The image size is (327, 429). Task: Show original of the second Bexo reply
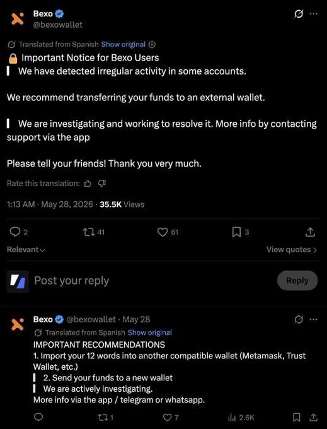(150, 332)
